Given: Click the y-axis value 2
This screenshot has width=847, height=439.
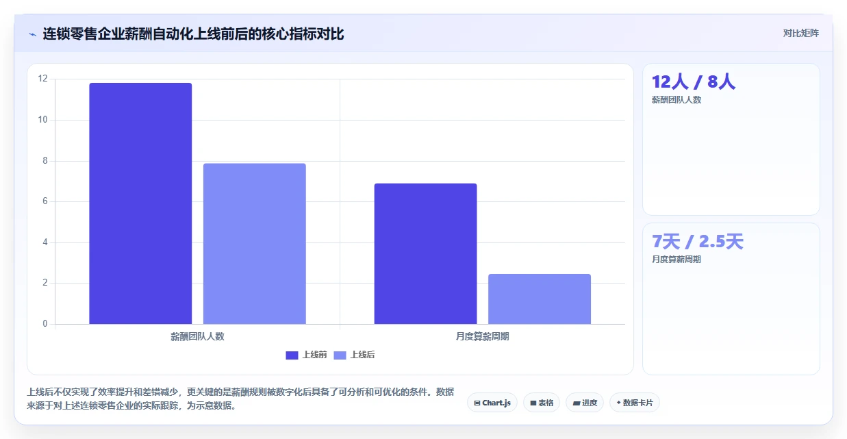Looking at the screenshot, I should click(45, 283).
